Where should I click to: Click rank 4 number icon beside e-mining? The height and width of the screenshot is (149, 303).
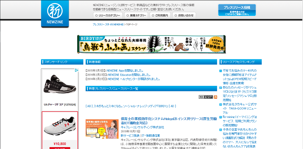[221, 117]
